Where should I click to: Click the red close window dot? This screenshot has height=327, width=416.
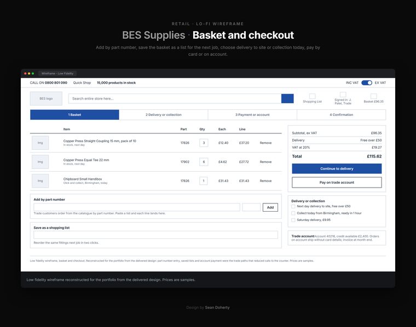pos(26,73)
